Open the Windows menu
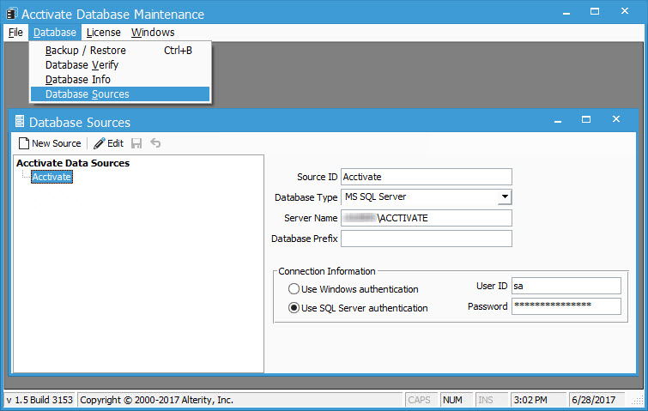 click(x=153, y=33)
